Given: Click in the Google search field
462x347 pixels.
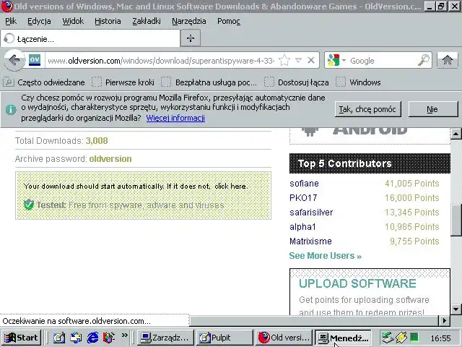Looking at the screenshot, I should [x=383, y=61].
